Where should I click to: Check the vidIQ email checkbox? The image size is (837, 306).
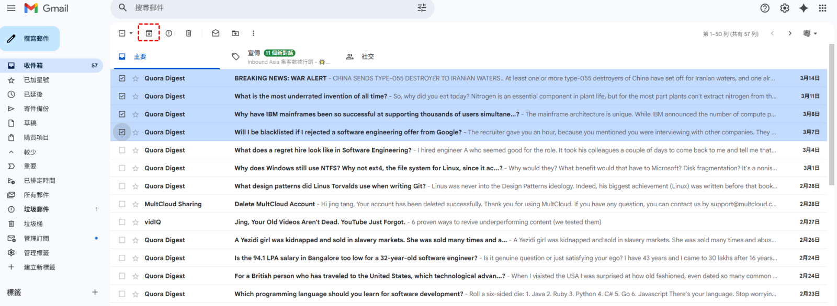[122, 222]
